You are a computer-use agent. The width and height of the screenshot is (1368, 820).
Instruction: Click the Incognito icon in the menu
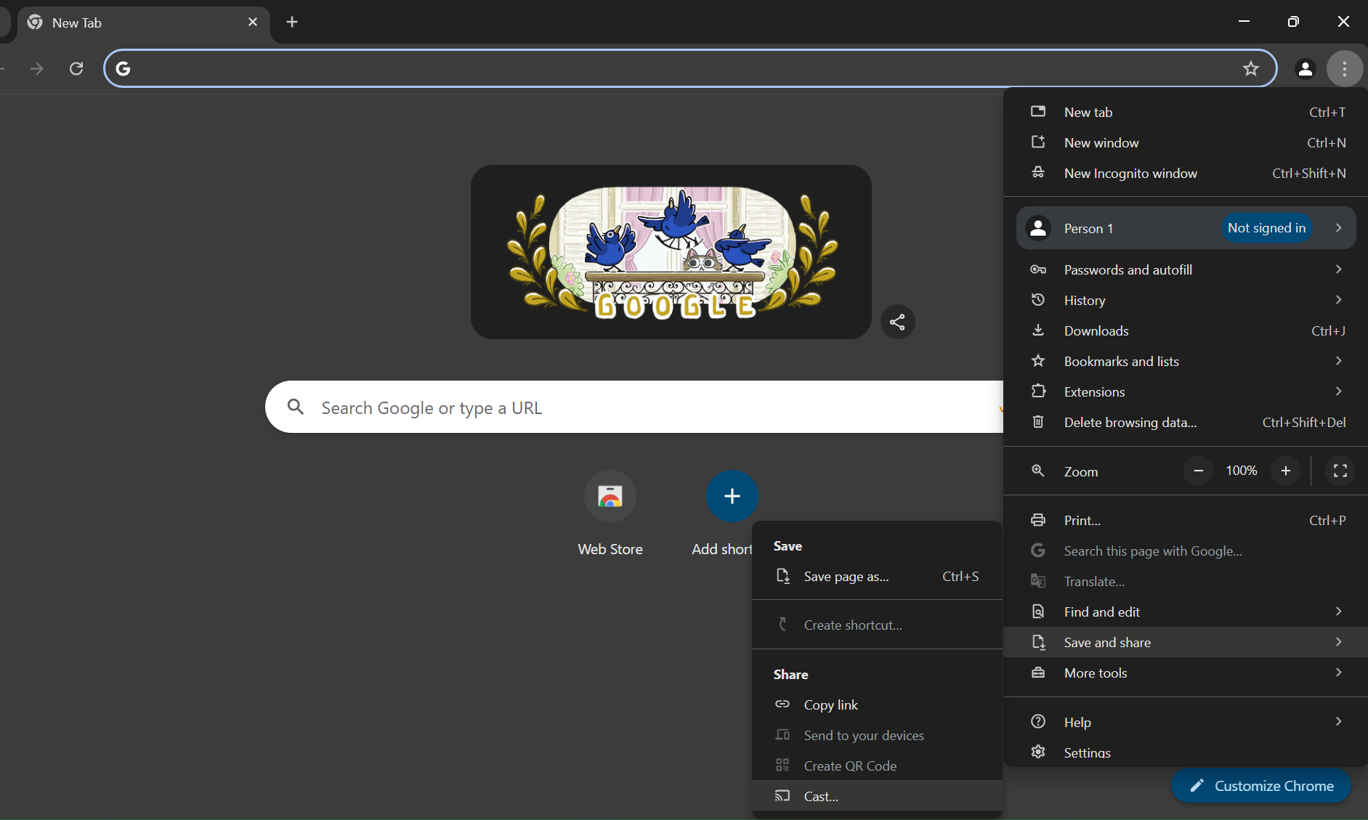coord(1038,173)
